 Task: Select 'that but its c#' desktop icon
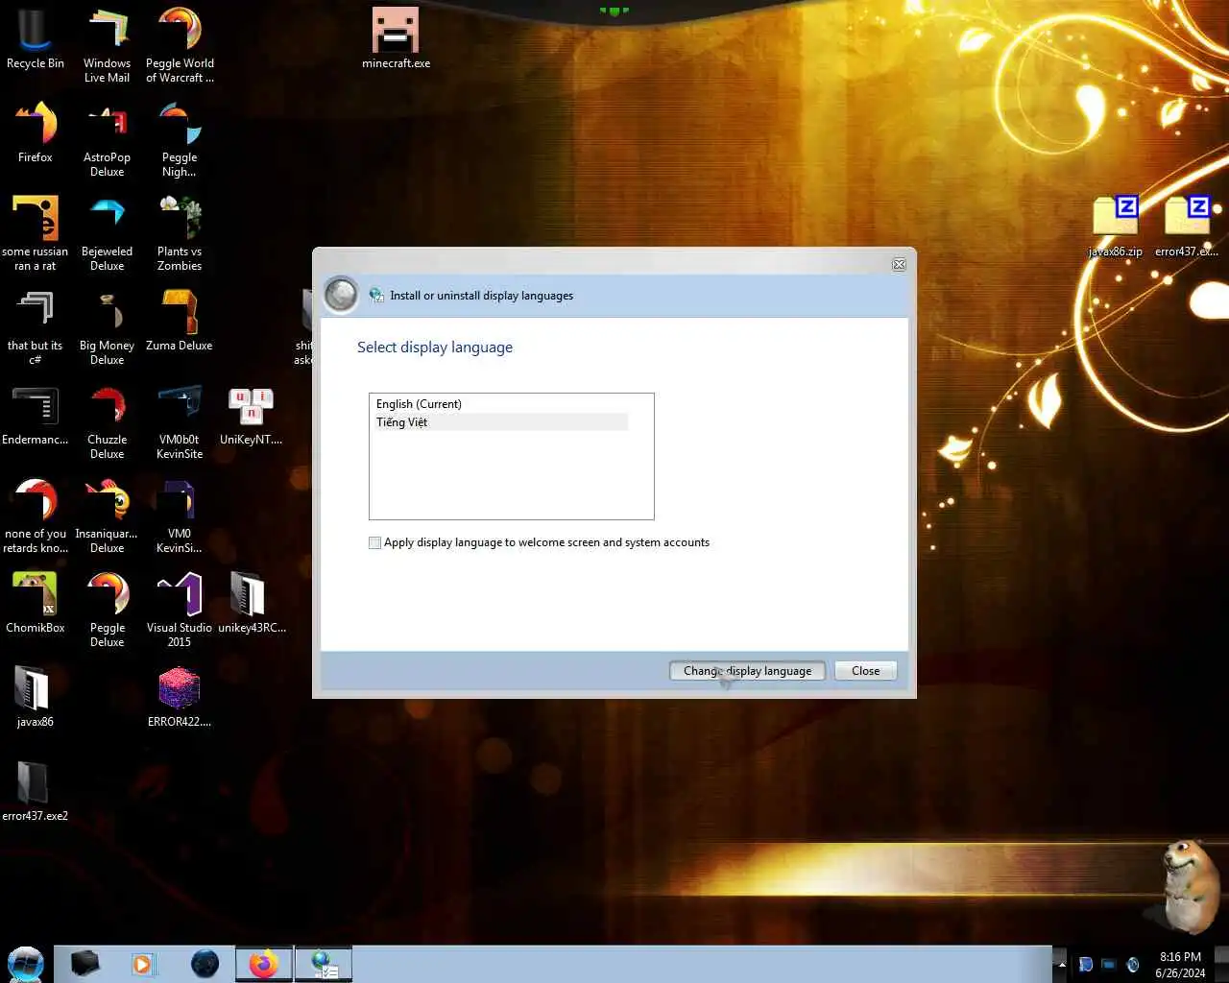click(x=36, y=328)
